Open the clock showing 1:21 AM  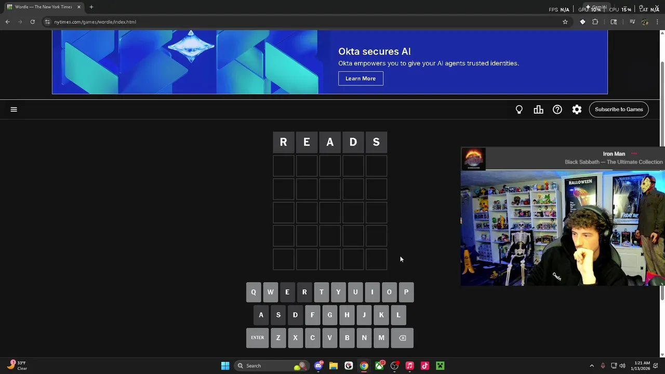[642, 366]
